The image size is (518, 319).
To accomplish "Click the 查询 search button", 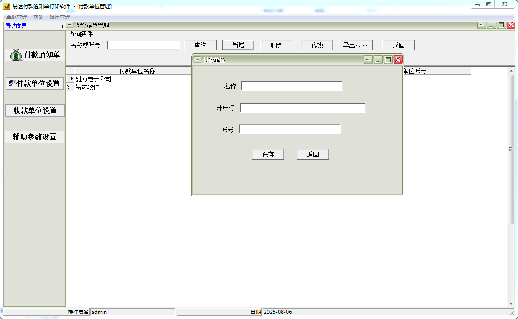I will pyautogui.click(x=200, y=45).
